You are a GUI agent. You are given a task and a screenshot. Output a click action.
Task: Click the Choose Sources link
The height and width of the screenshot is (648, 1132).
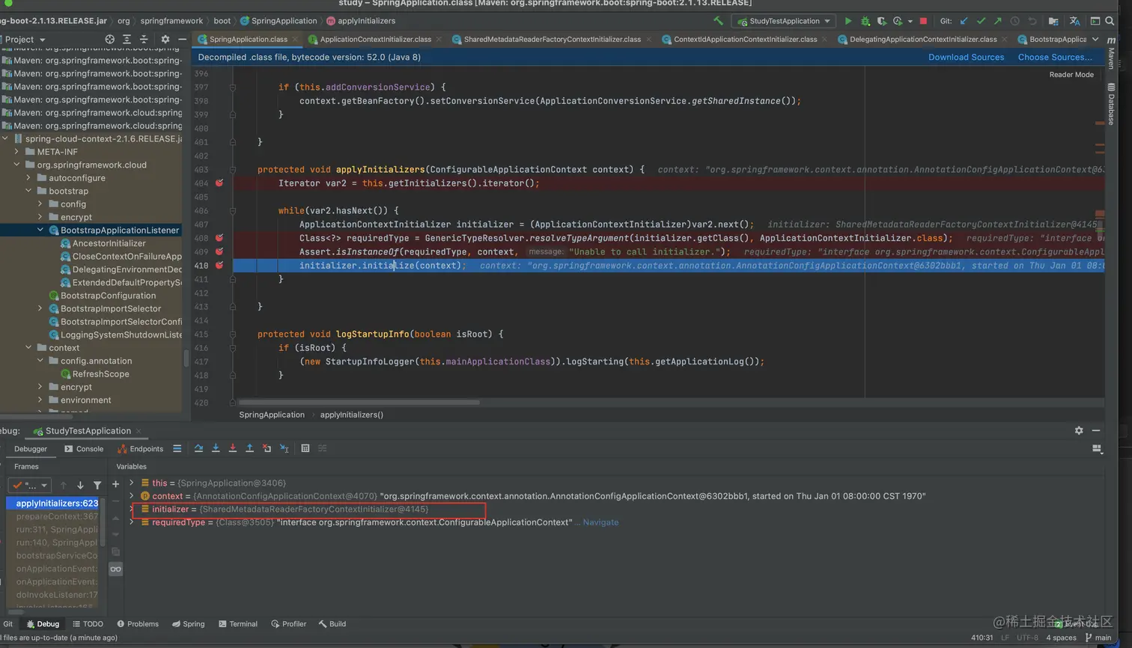click(x=1055, y=57)
